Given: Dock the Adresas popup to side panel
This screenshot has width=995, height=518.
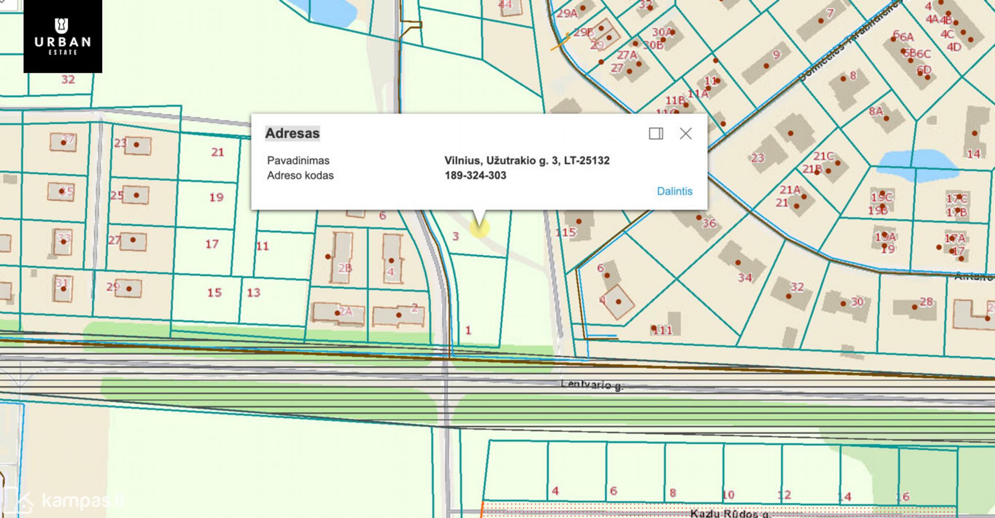Looking at the screenshot, I should tap(656, 133).
